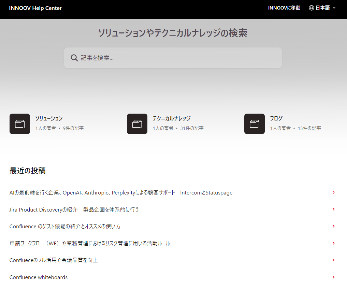Open the INNOOV Help Center home link

[x=35, y=8]
